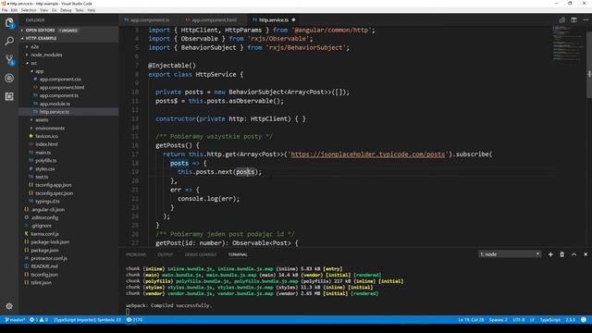Open the Search view in activity bar

click(9, 41)
